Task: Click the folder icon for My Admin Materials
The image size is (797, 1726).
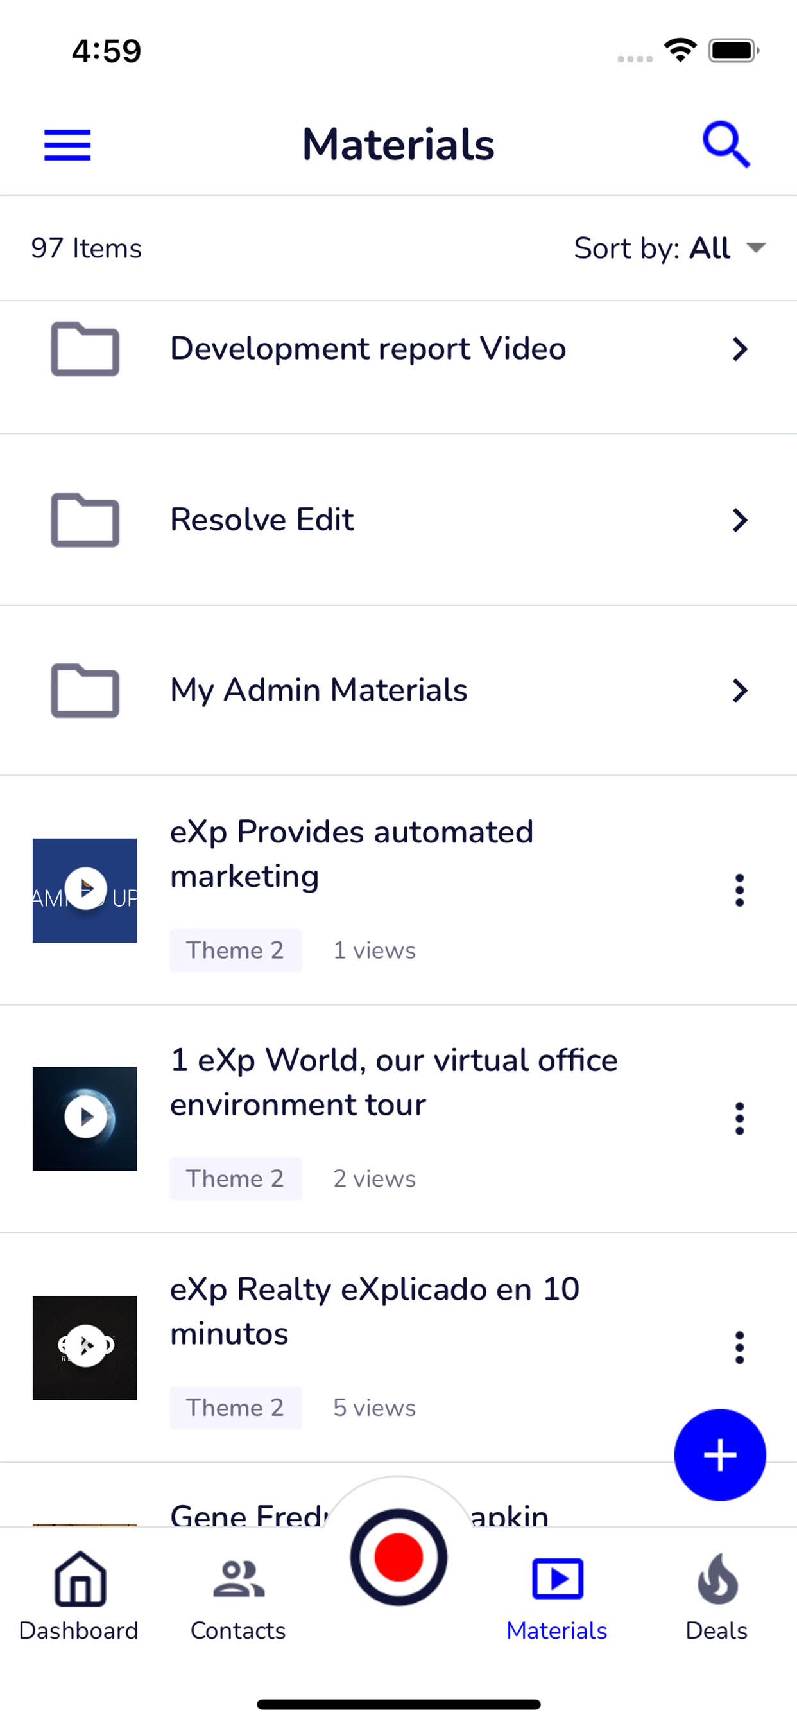Action: 85,690
